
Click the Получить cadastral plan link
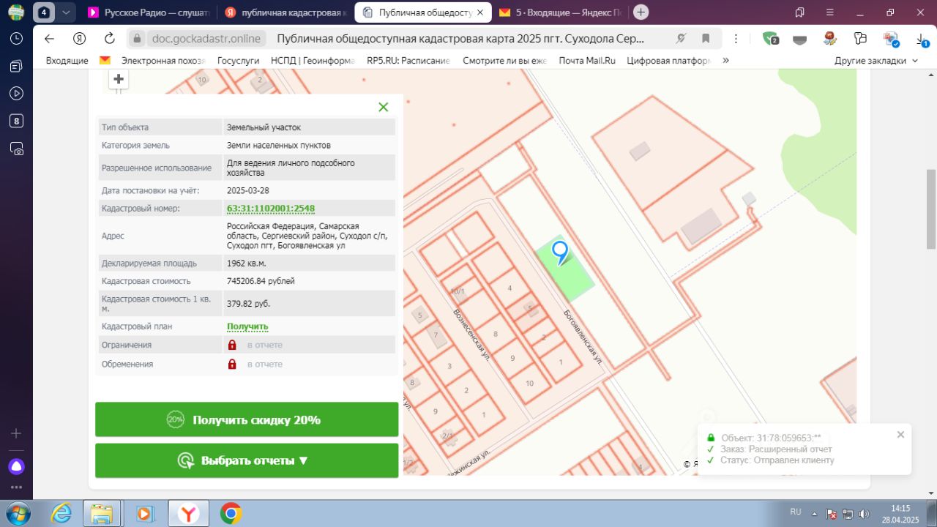[x=247, y=326]
